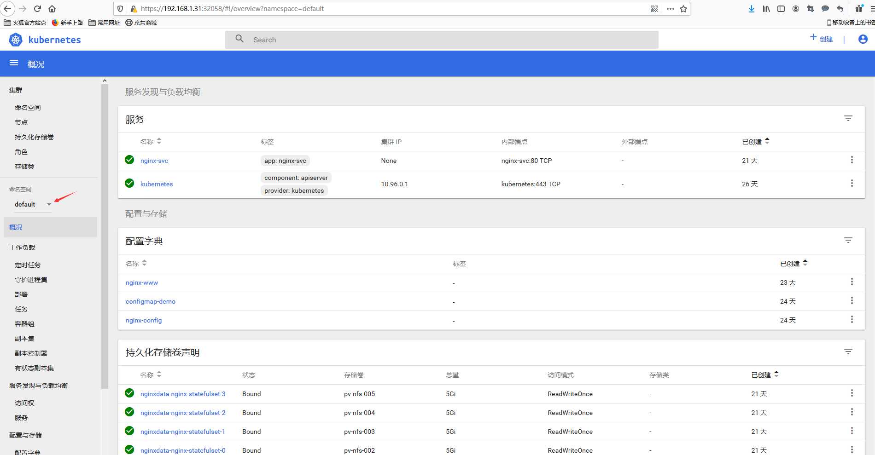The width and height of the screenshot is (875, 455).
Task: Click the search magnifier icon
Action: tap(239, 39)
